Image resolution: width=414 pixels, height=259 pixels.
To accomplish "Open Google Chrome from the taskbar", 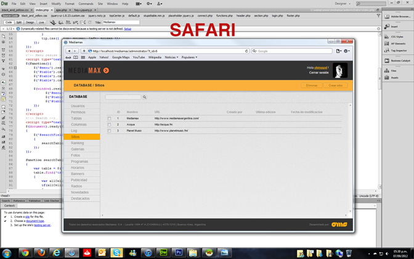I will (25, 253).
